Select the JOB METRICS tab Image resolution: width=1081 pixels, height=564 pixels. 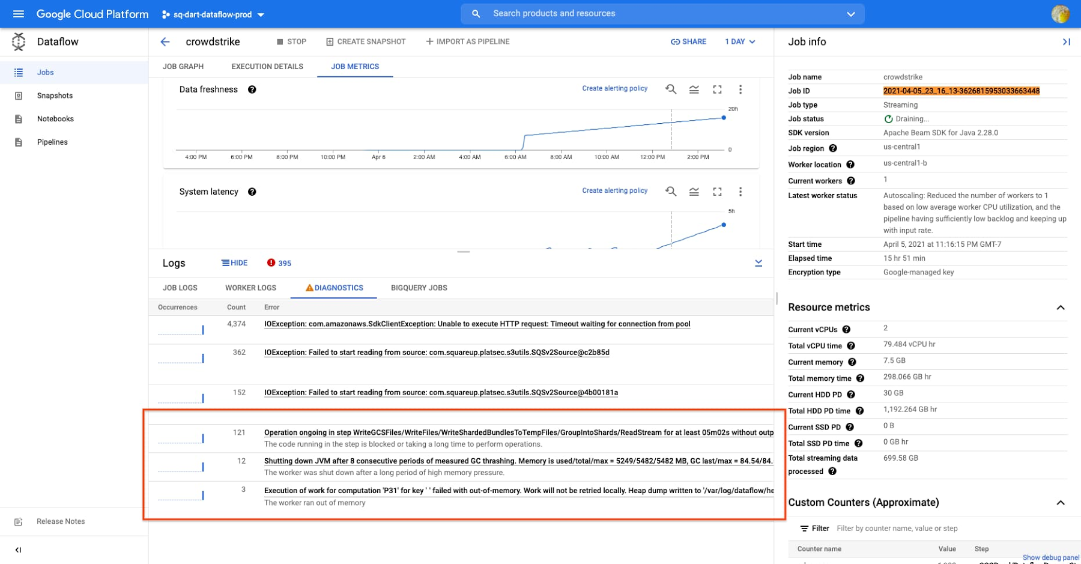355,67
